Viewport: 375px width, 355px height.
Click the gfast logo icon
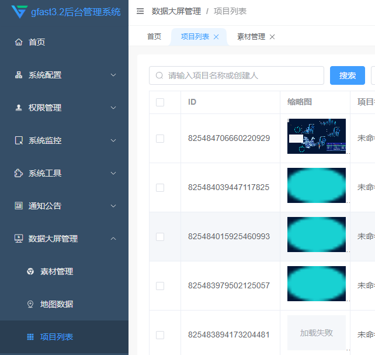[x=19, y=12]
